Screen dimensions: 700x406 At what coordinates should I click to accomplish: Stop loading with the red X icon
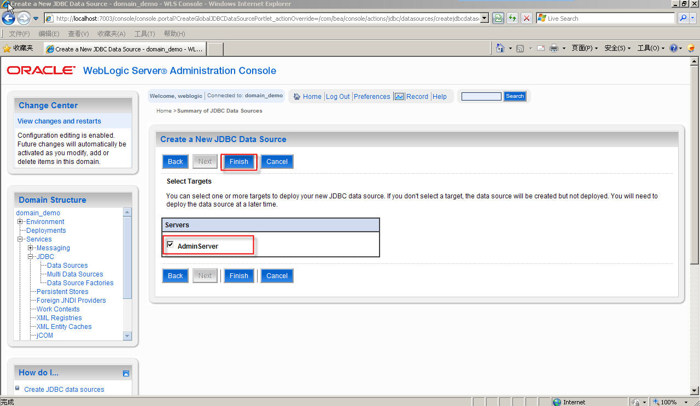pyautogui.click(x=526, y=18)
